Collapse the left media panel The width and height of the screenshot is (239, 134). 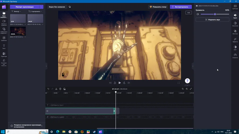(46, 66)
